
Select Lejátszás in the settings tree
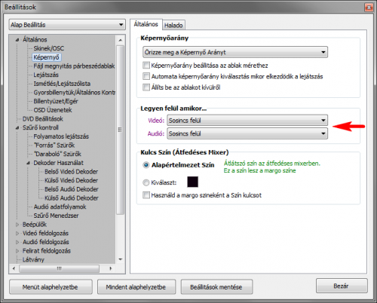click(46, 75)
